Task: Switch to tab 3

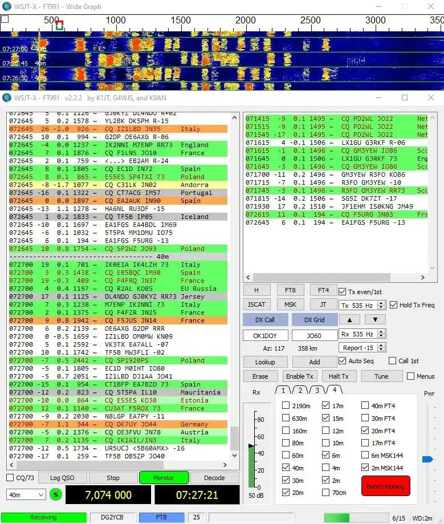Action: click(x=317, y=390)
